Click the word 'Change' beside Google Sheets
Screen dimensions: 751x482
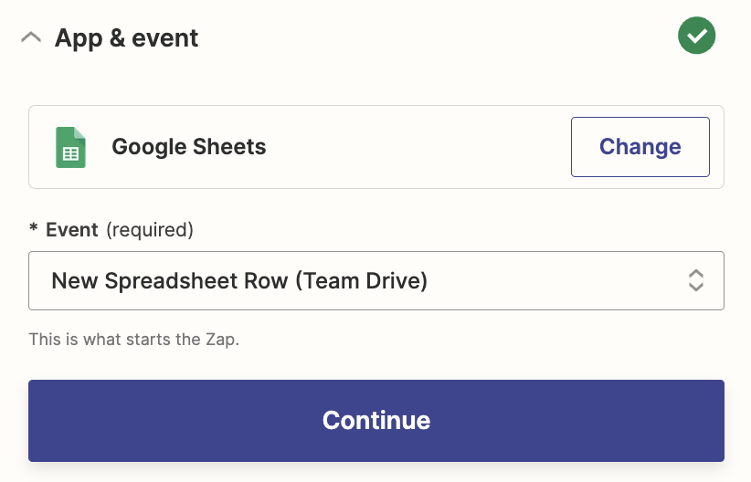coord(640,147)
